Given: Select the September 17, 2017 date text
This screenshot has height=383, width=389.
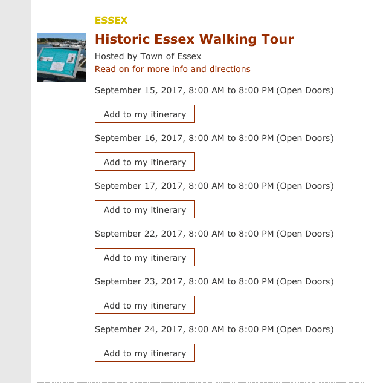Looking at the screenshot, I should click(x=139, y=186).
